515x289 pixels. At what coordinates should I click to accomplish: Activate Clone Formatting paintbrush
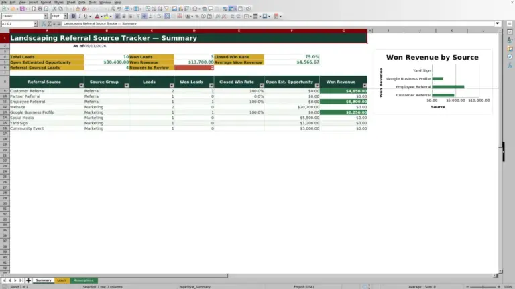(78, 9)
